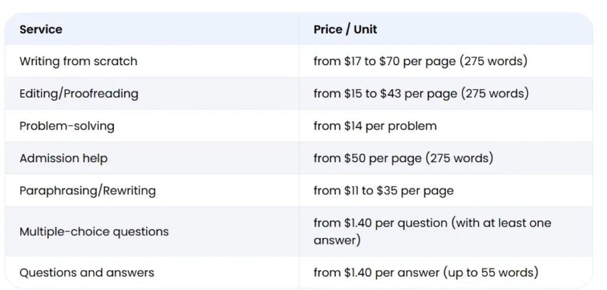
Task: Select the Questions and answers service cell
Action: click(x=87, y=272)
